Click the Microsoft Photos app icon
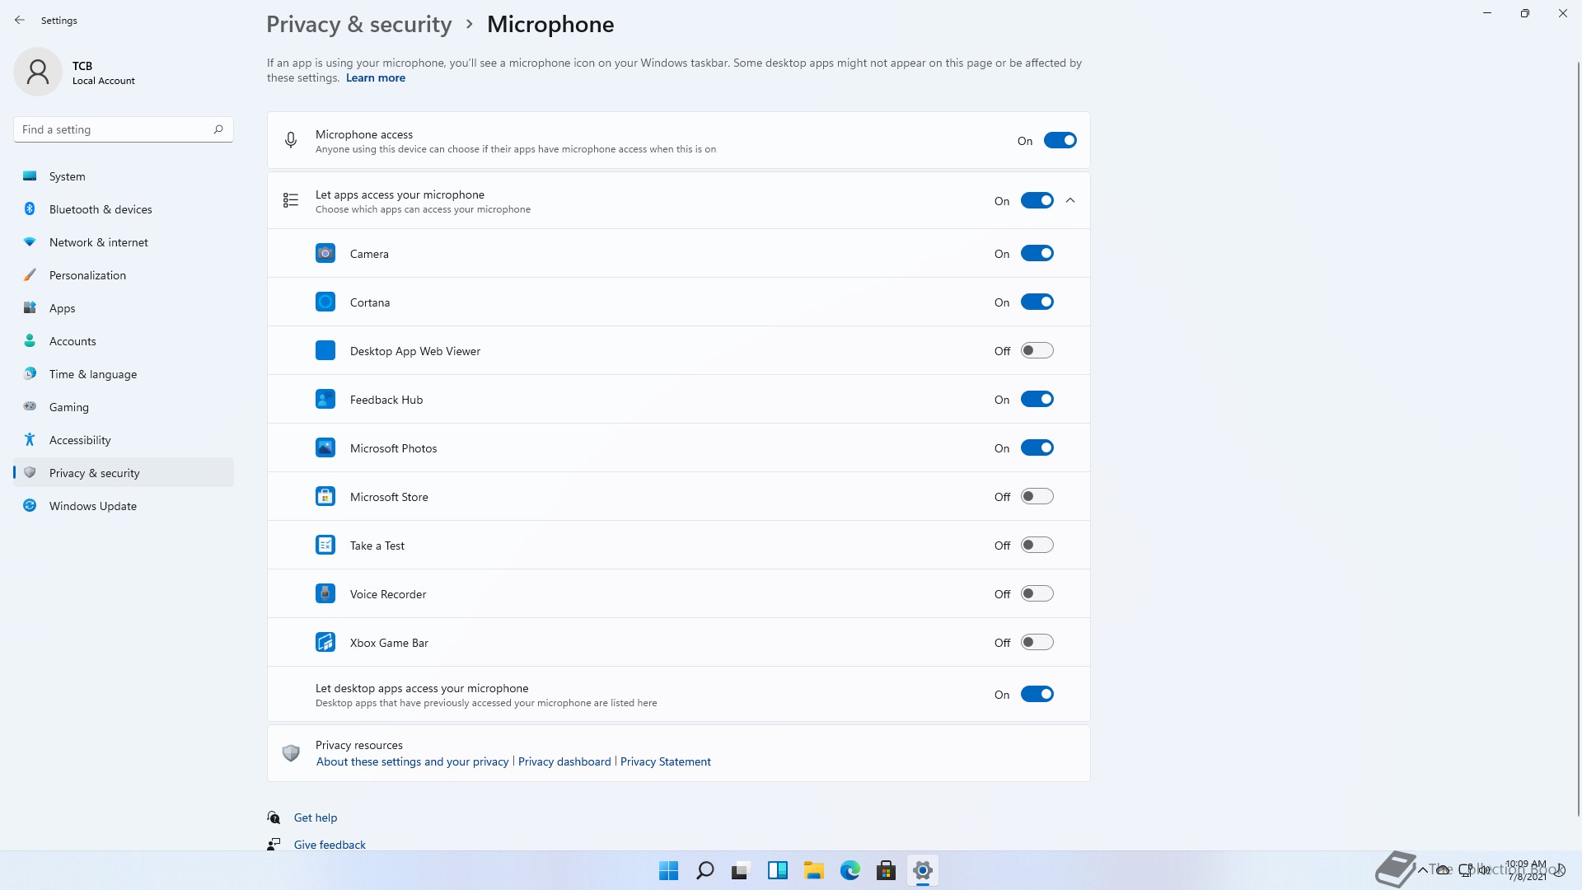The image size is (1582, 890). click(325, 448)
